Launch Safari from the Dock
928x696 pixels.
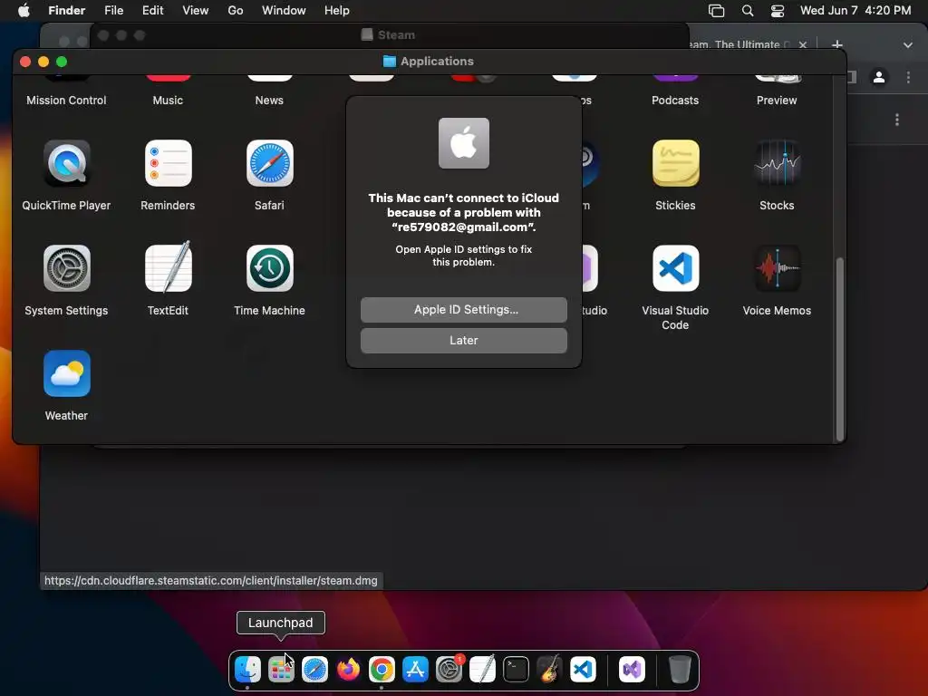(314, 670)
